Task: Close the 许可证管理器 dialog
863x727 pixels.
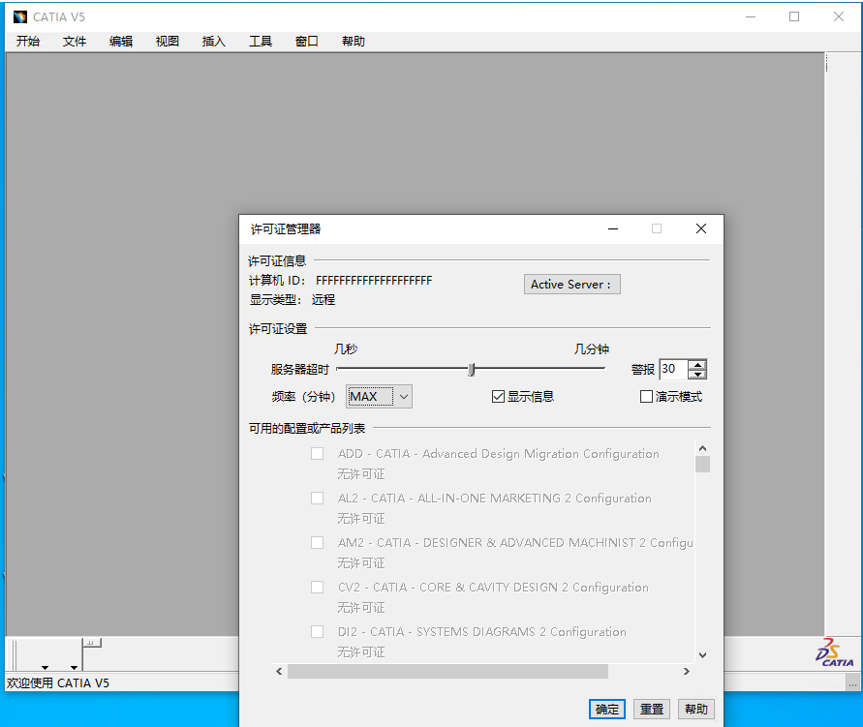Action: point(701,228)
